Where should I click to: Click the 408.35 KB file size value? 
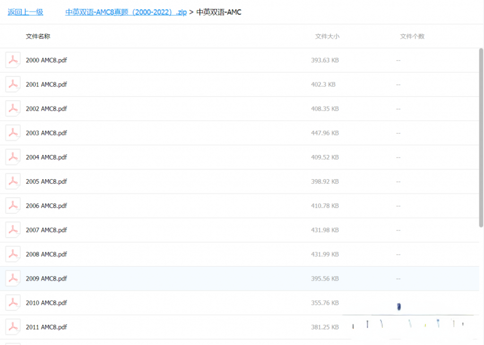point(325,109)
